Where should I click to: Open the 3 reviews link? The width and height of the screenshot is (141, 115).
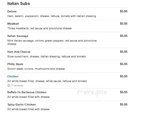(17, 85)
